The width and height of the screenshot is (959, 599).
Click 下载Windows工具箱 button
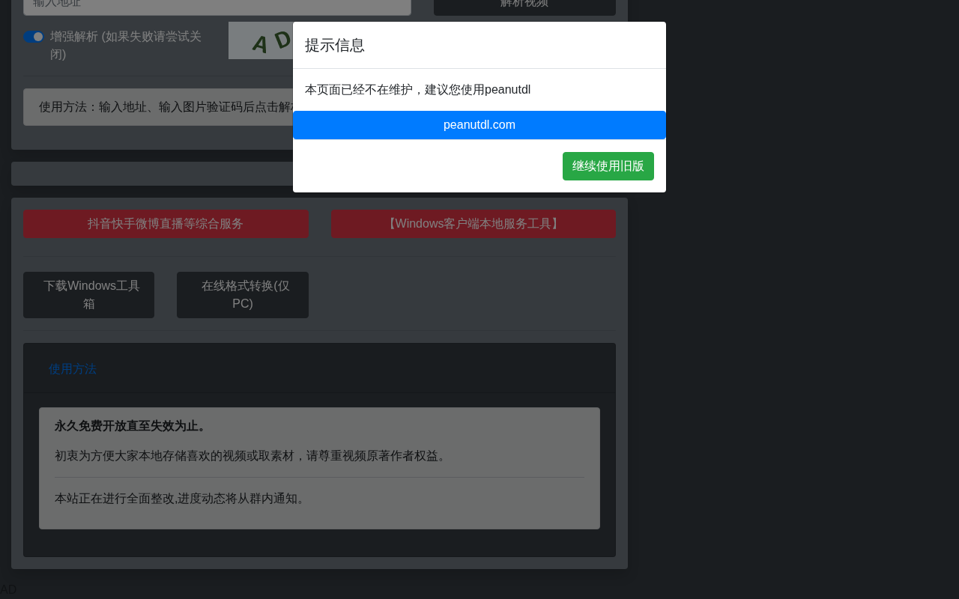click(89, 295)
